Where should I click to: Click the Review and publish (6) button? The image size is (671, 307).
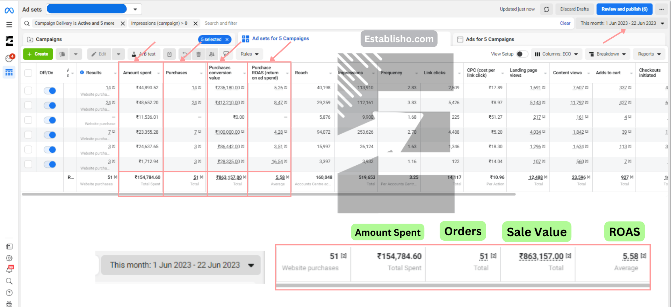624,9
